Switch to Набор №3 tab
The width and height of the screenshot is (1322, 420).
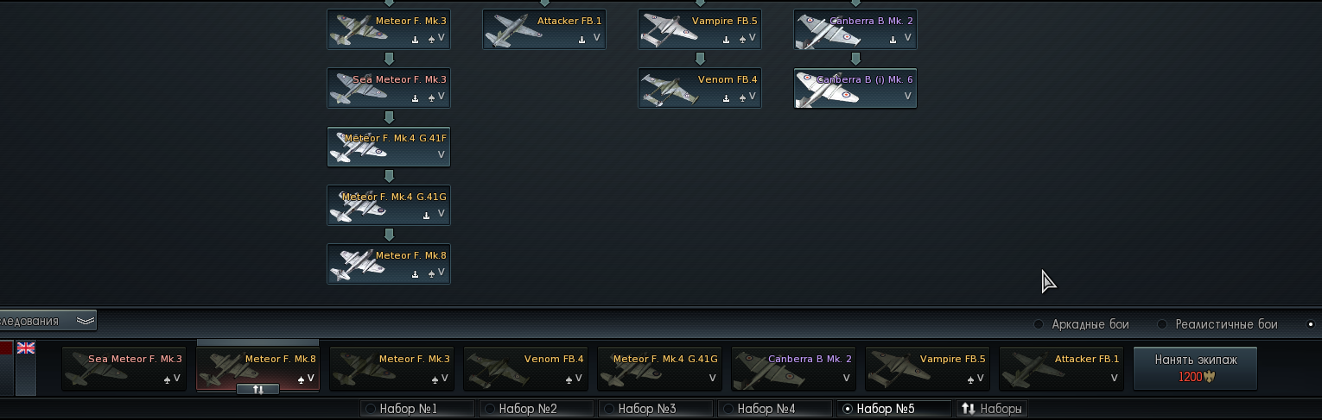pos(656,409)
